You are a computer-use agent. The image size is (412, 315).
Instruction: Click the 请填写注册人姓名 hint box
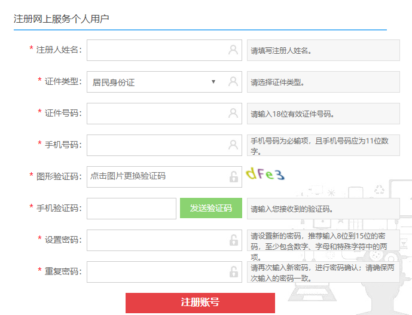[x=323, y=50]
